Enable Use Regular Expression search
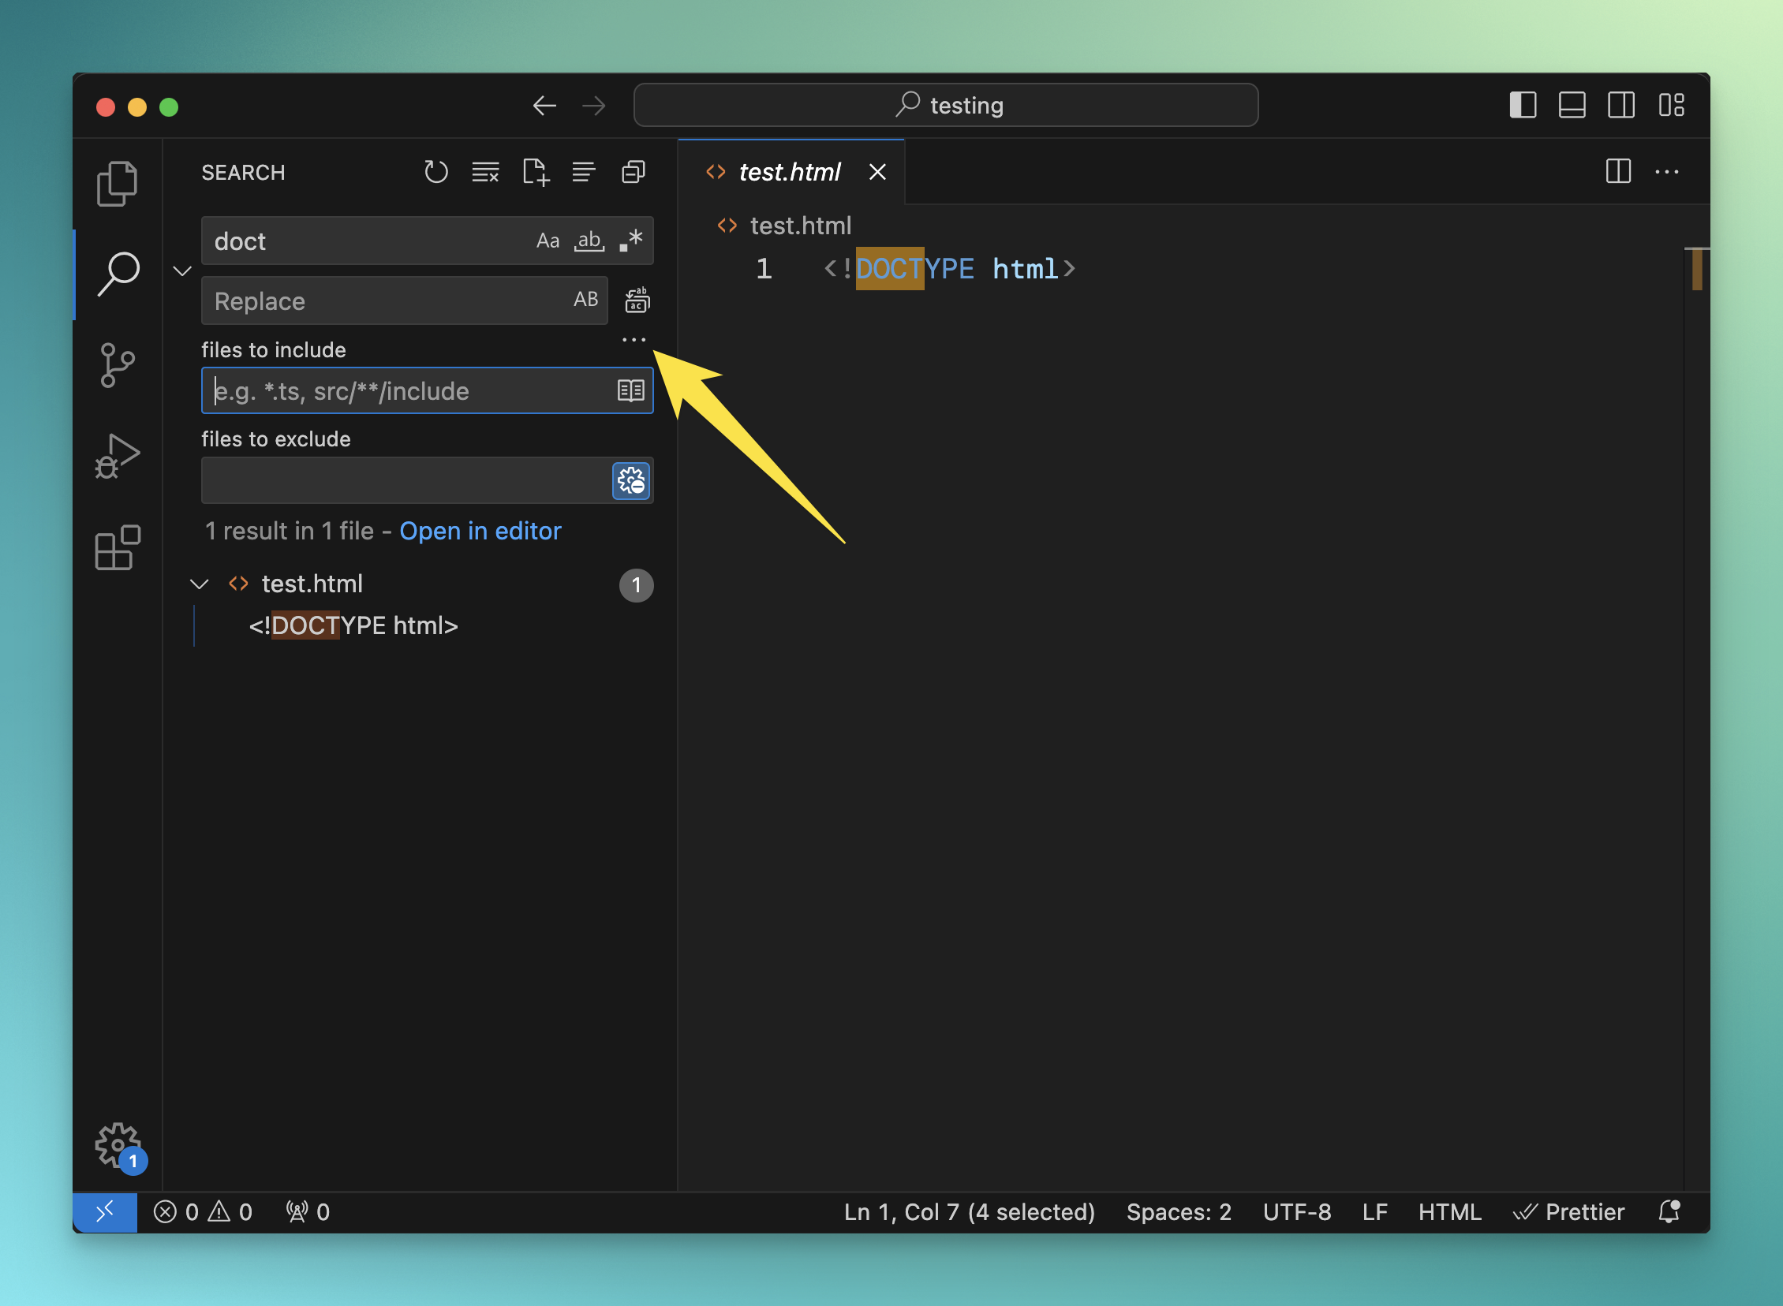The image size is (1783, 1306). pos(631,241)
